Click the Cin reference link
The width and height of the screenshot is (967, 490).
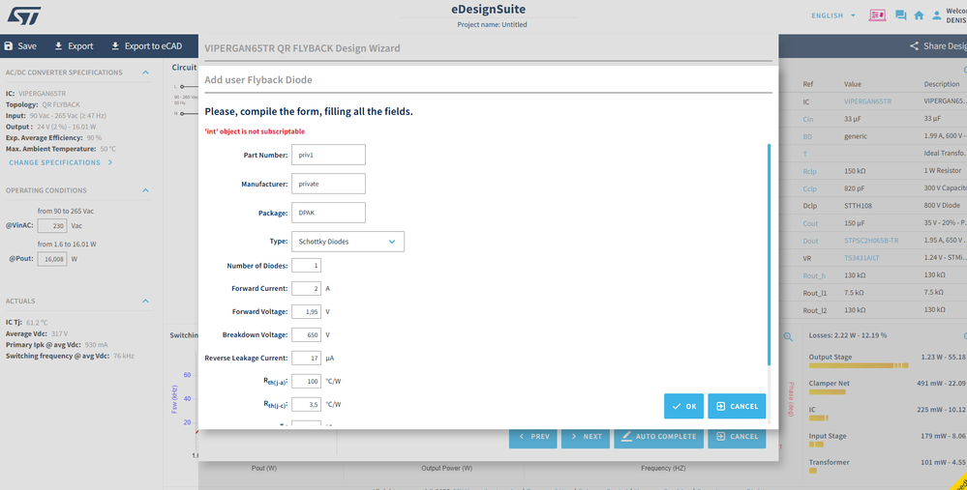pos(808,120)
